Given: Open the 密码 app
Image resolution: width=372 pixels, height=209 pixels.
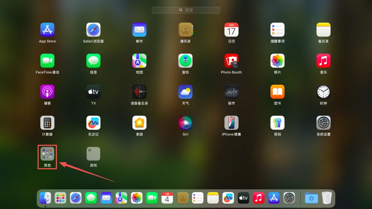Looking at the screenshot, I should (x=277, y=123).
